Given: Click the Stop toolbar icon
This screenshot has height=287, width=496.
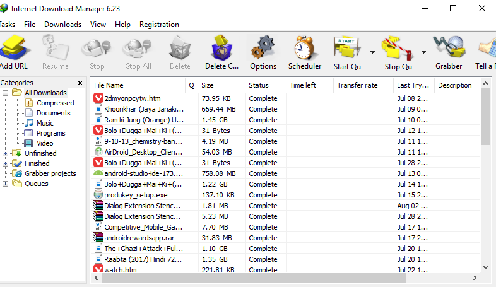Looking at the screenshot, I should click(x=97, y=49).
